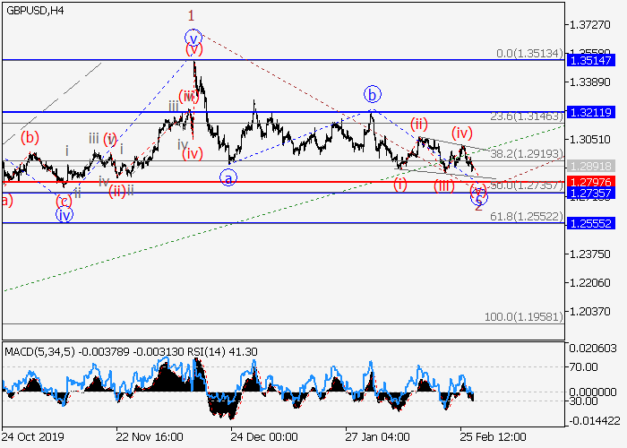Click the circled blue 'v' wave marker
The width and height of the screenshot is (627, 448).
click(x=193, y=38)
